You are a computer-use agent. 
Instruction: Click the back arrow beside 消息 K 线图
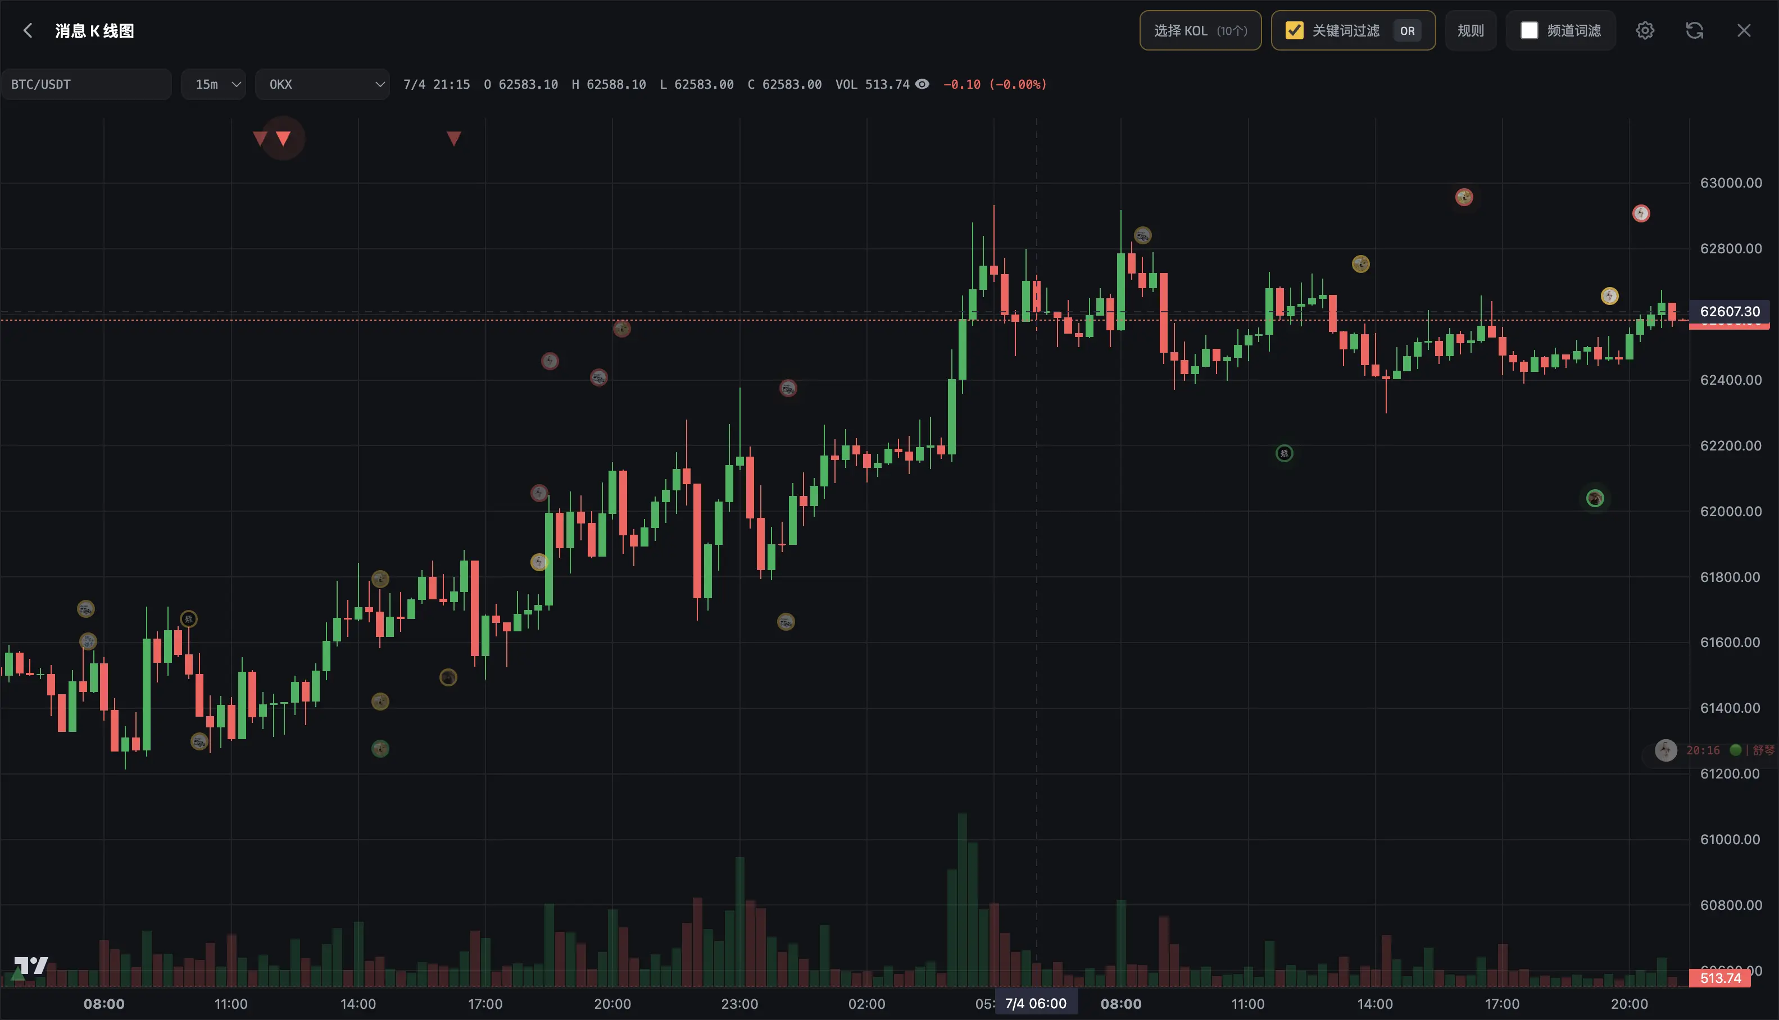click(28, 31)
